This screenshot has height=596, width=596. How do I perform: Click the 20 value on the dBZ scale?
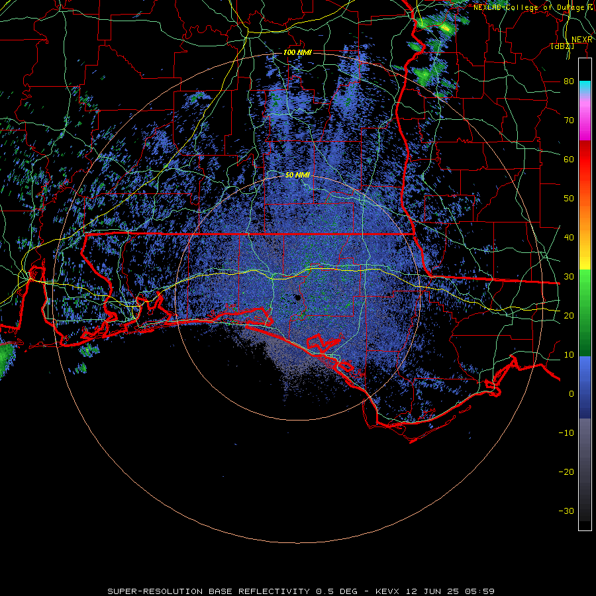[569, 316]
